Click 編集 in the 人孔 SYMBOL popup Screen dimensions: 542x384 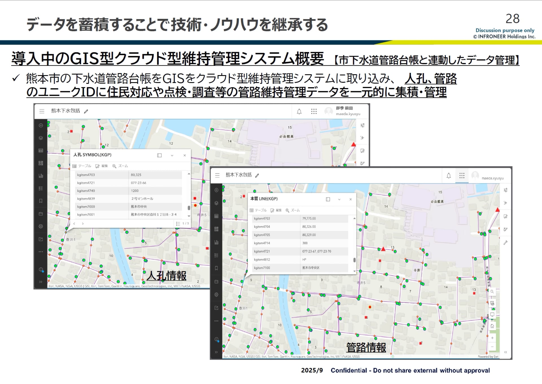click(x=102, y=166)
